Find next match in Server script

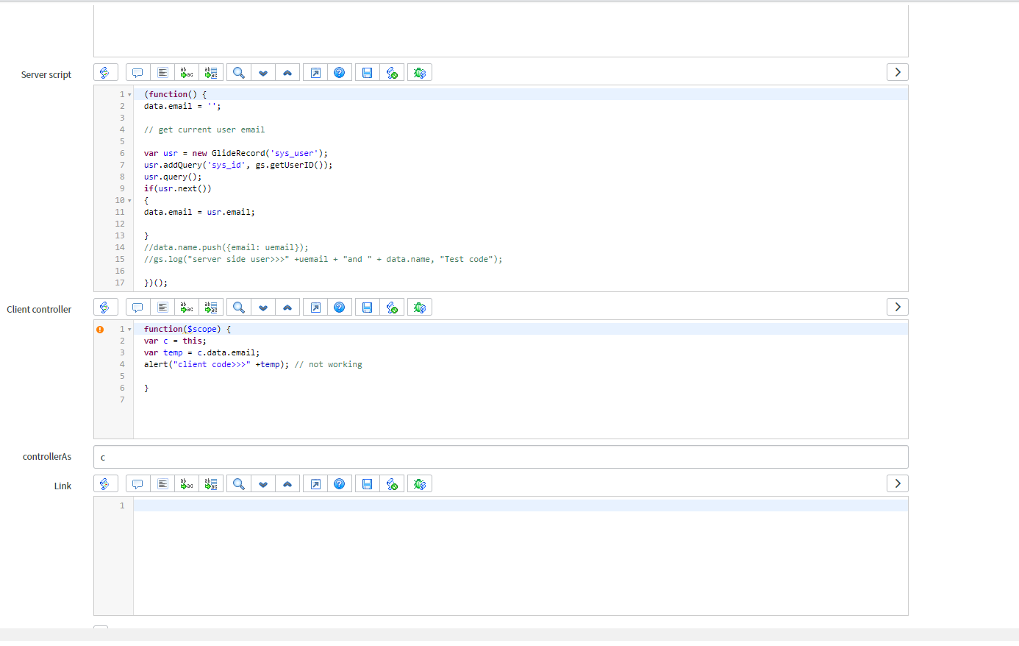[263, 73]
